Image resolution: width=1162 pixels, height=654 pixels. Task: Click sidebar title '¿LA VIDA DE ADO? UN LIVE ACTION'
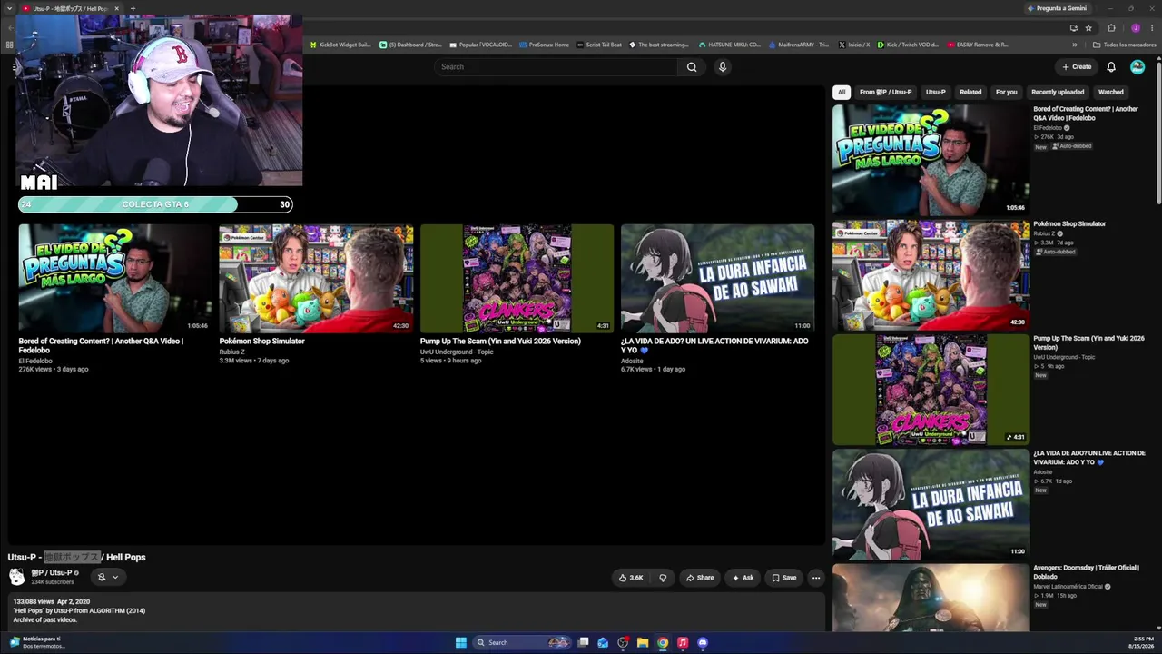(x=1089, y=457)
